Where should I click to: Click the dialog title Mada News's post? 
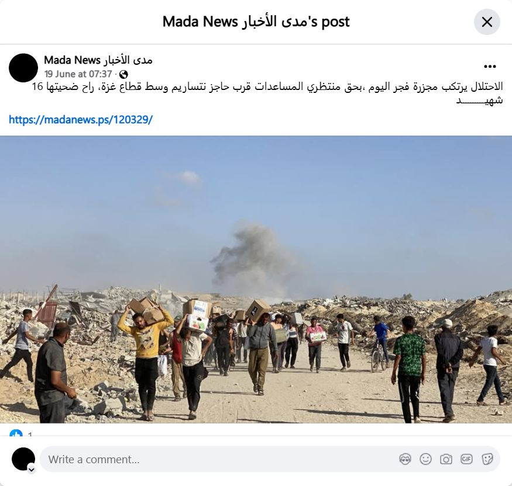[256, 22]
